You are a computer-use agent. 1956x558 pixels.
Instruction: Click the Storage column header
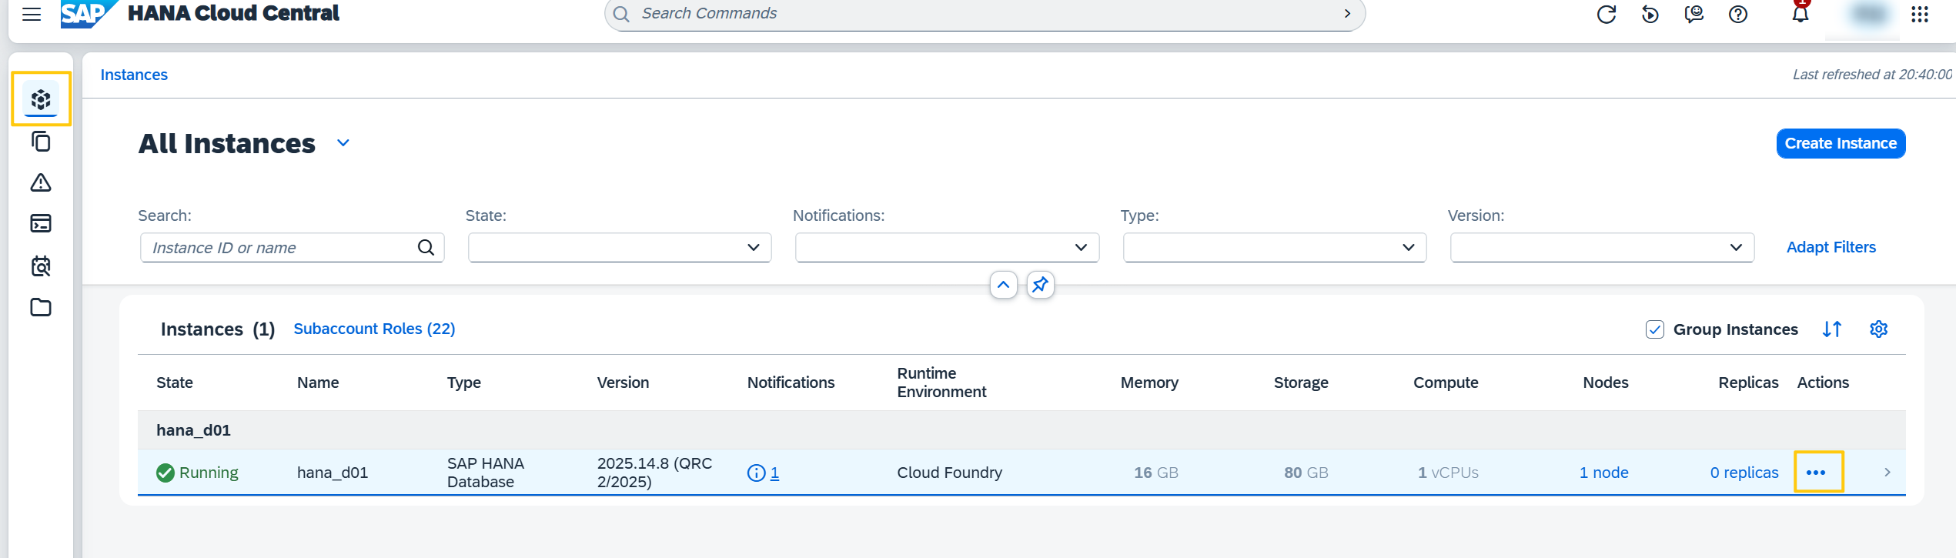pyautogui.click(x=1301, y=383)
